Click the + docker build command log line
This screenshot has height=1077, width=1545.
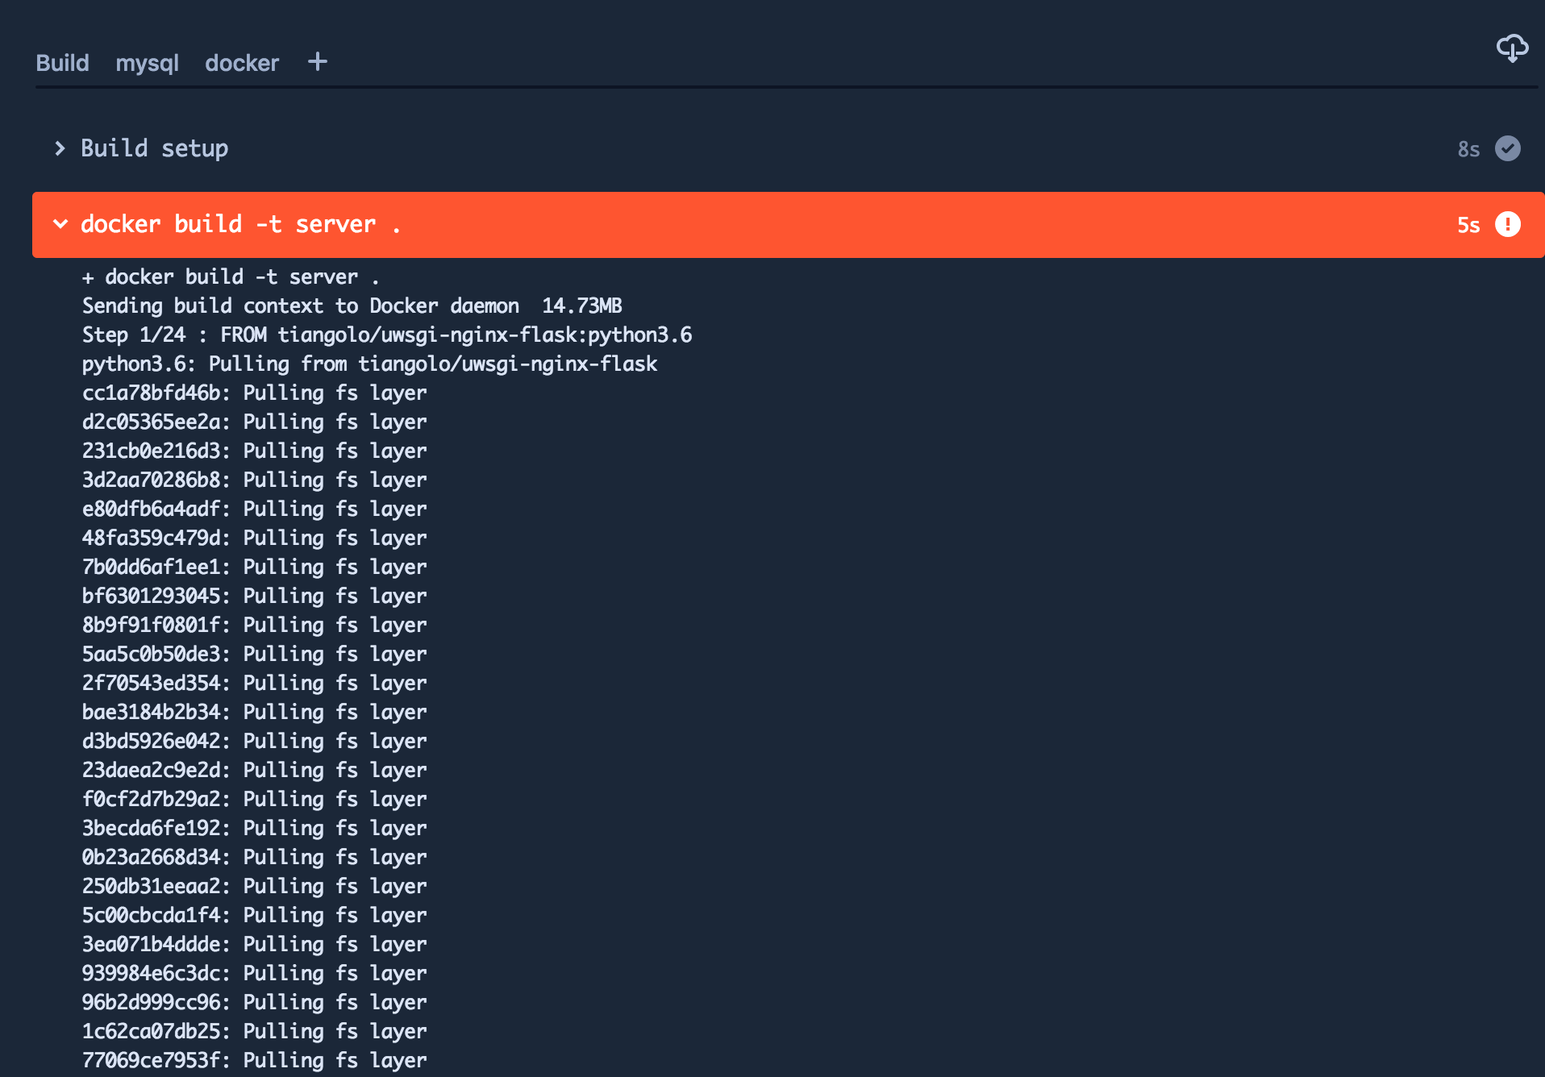point(231,277)
